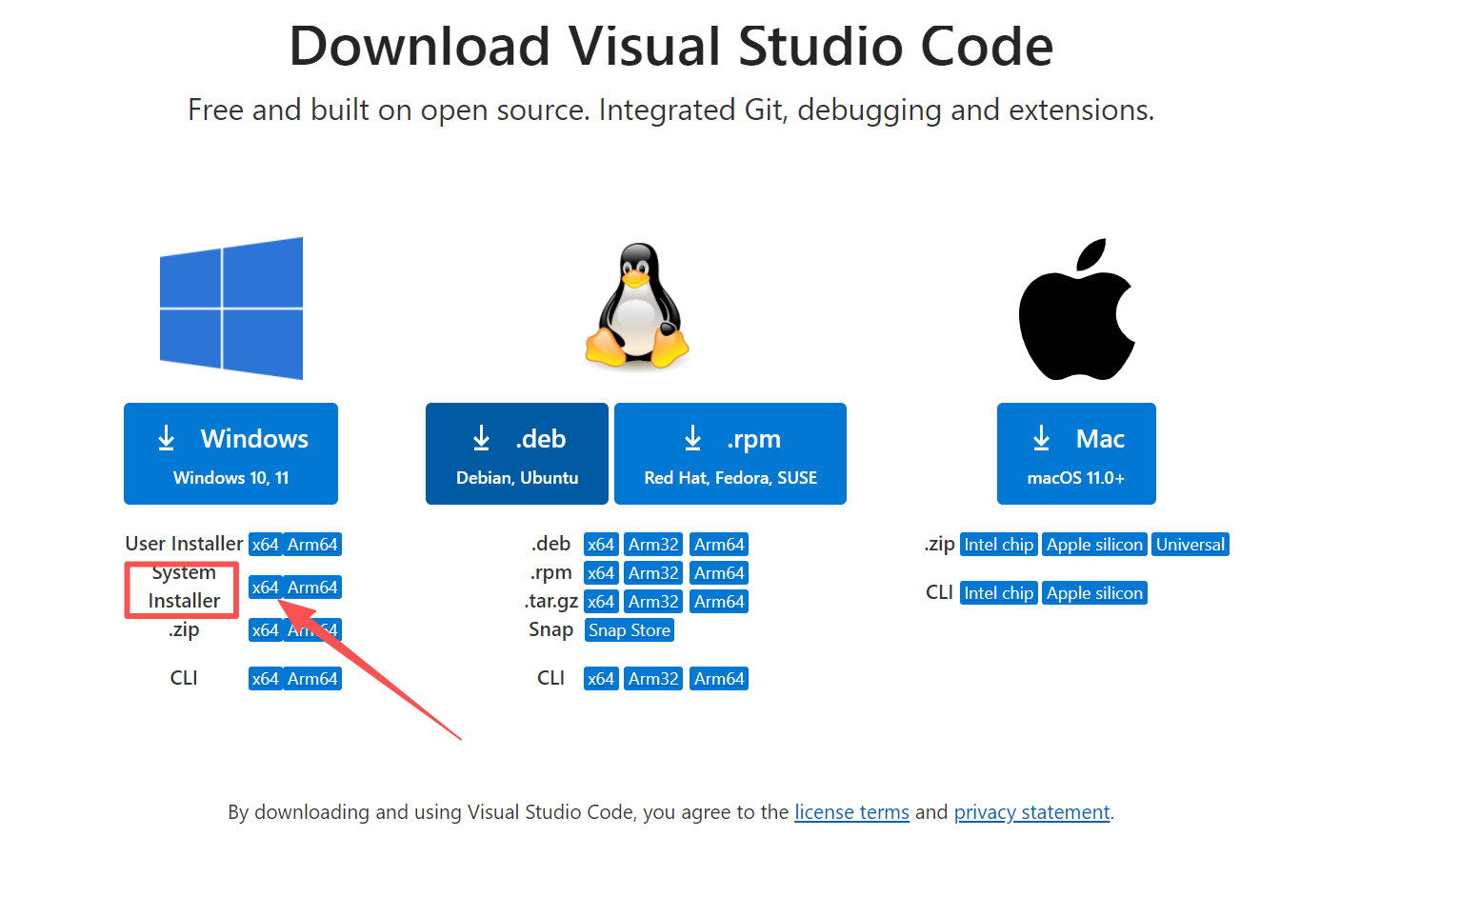The width and height of the screenshot is (1460, 917).
Task: Click the Apple logo icon
Action: point(1077,309)
